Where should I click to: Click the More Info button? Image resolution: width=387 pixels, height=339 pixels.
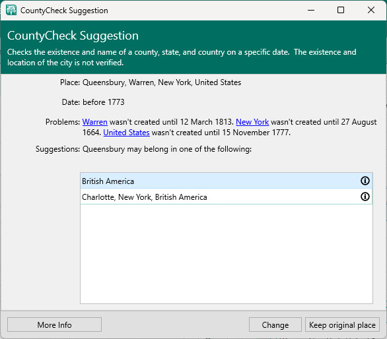pos(54,324)
